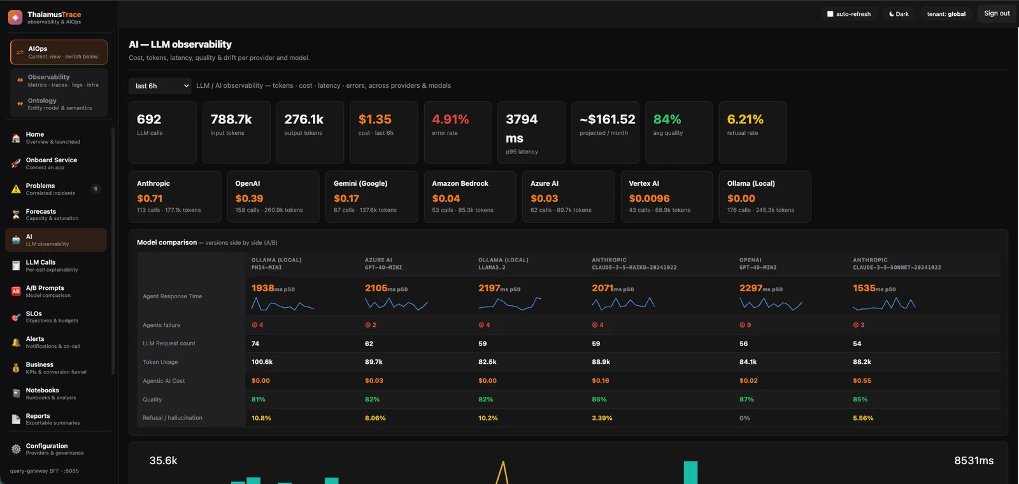1019x484 pixels.
Task: Click the A/B Prompts AB icon
Action: tap(16, 291)
